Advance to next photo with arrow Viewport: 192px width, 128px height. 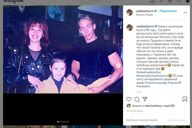tap(118, 65)
